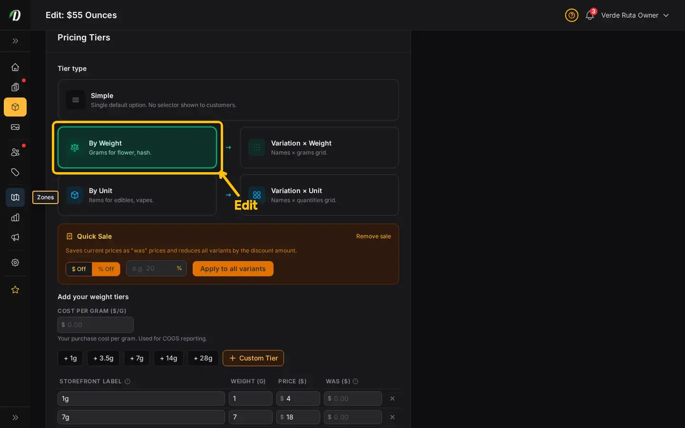Click the app logo in top-left corner

(x=15, y=15)
